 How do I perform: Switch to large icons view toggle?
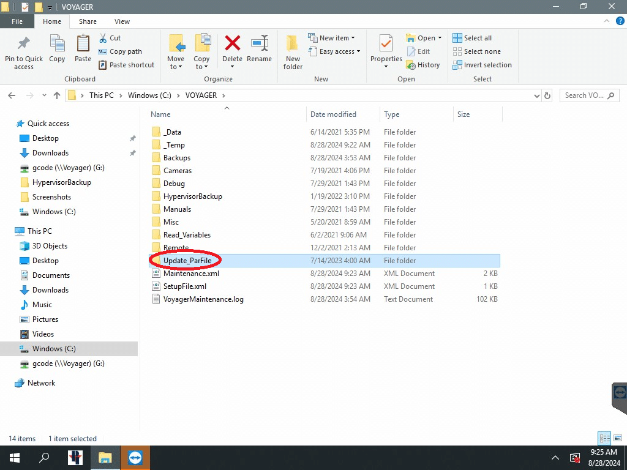point(617,438)
